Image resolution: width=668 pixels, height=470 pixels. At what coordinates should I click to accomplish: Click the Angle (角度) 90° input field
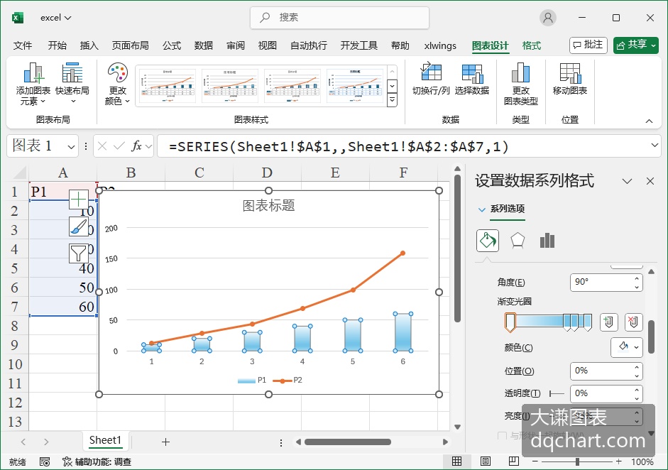tap(606, 282)
